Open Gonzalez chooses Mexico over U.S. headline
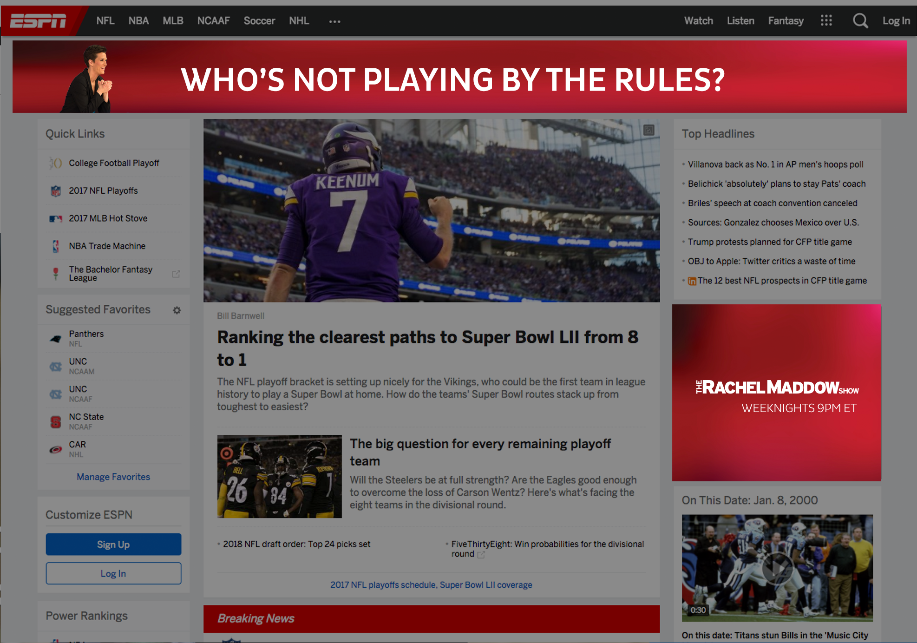917x643 pixels. 773,223
